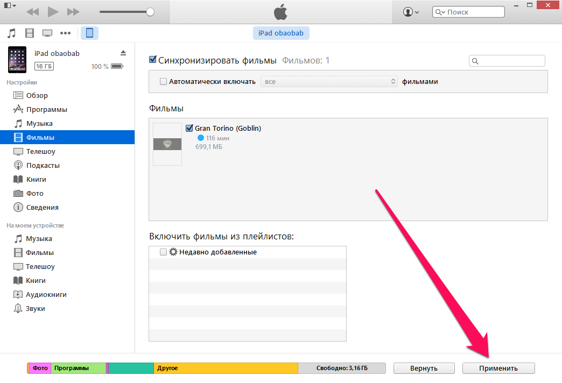Click the rewind playback button

click(33, 12)
